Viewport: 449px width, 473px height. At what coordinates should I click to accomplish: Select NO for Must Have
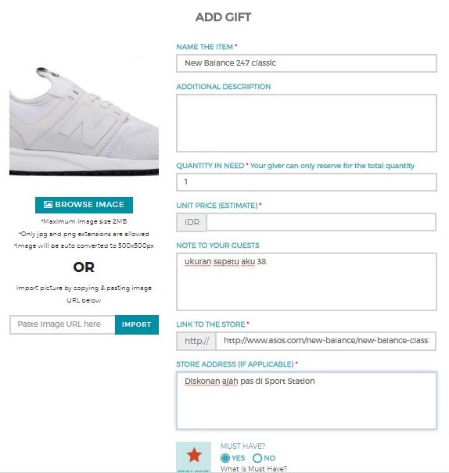tap(257, 458)
